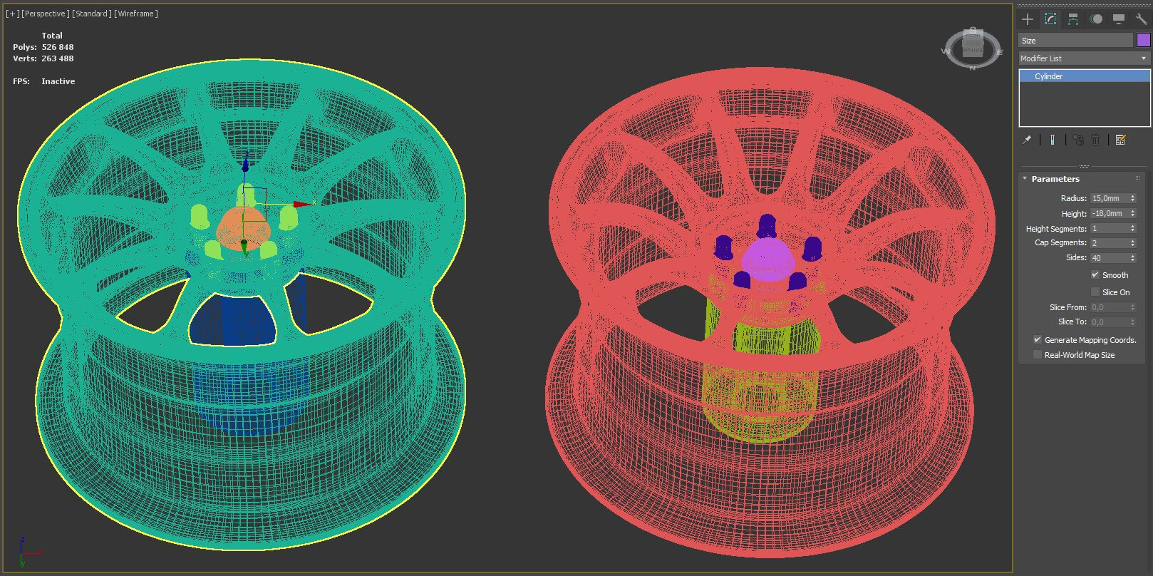The image size is (1153, 576).
Task: Click the purple object color swatch
Action: coord(1143,40)
